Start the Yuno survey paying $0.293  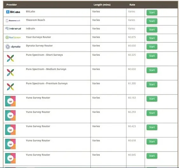click(x=152, y=113)
